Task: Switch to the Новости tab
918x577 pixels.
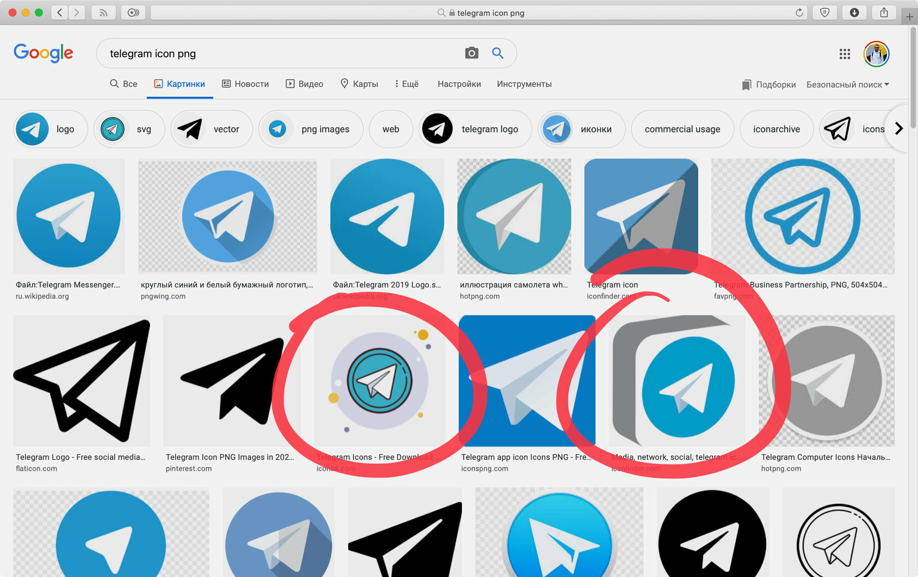Action: [x=245, y=84]
